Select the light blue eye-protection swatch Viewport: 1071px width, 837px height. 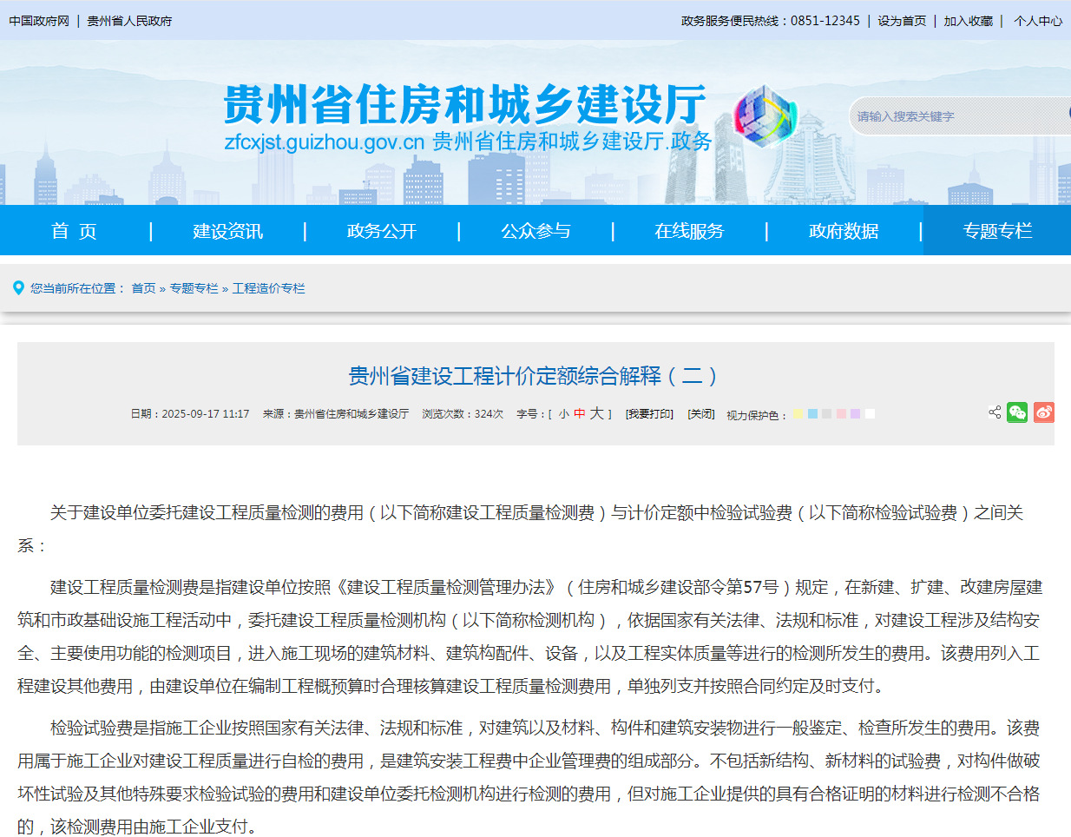coord(812,414)
